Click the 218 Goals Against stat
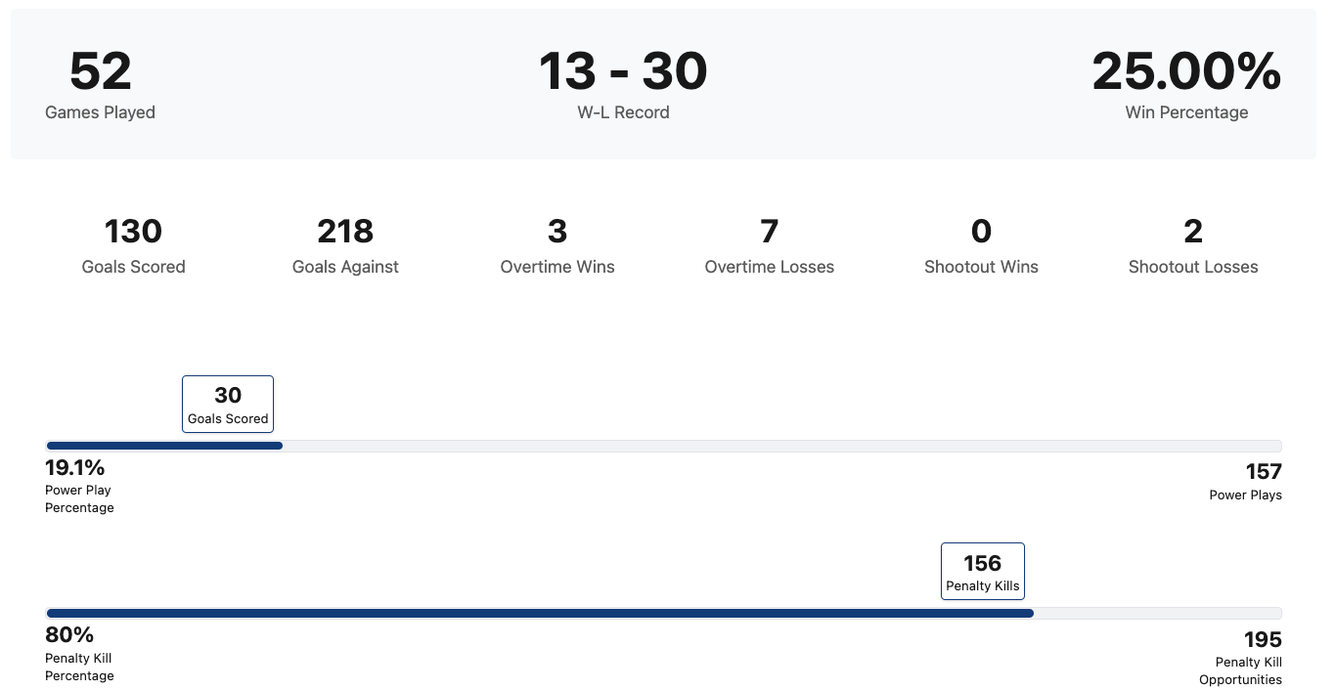 click(345, 232)
